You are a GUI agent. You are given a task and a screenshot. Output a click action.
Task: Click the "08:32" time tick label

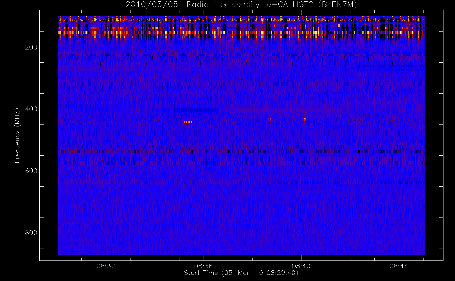(x=106, y=266)
